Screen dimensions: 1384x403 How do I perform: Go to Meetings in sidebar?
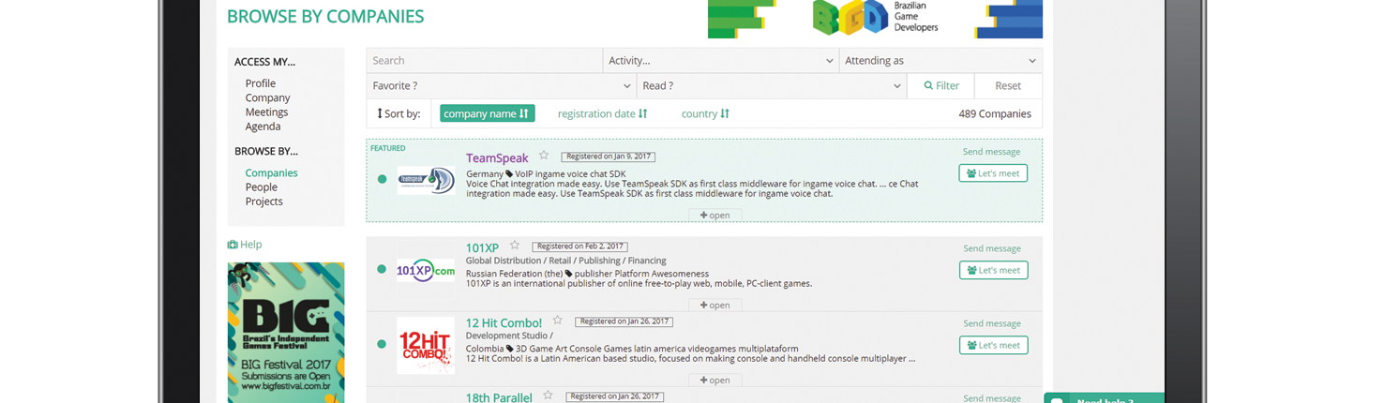tap(266, 112)
